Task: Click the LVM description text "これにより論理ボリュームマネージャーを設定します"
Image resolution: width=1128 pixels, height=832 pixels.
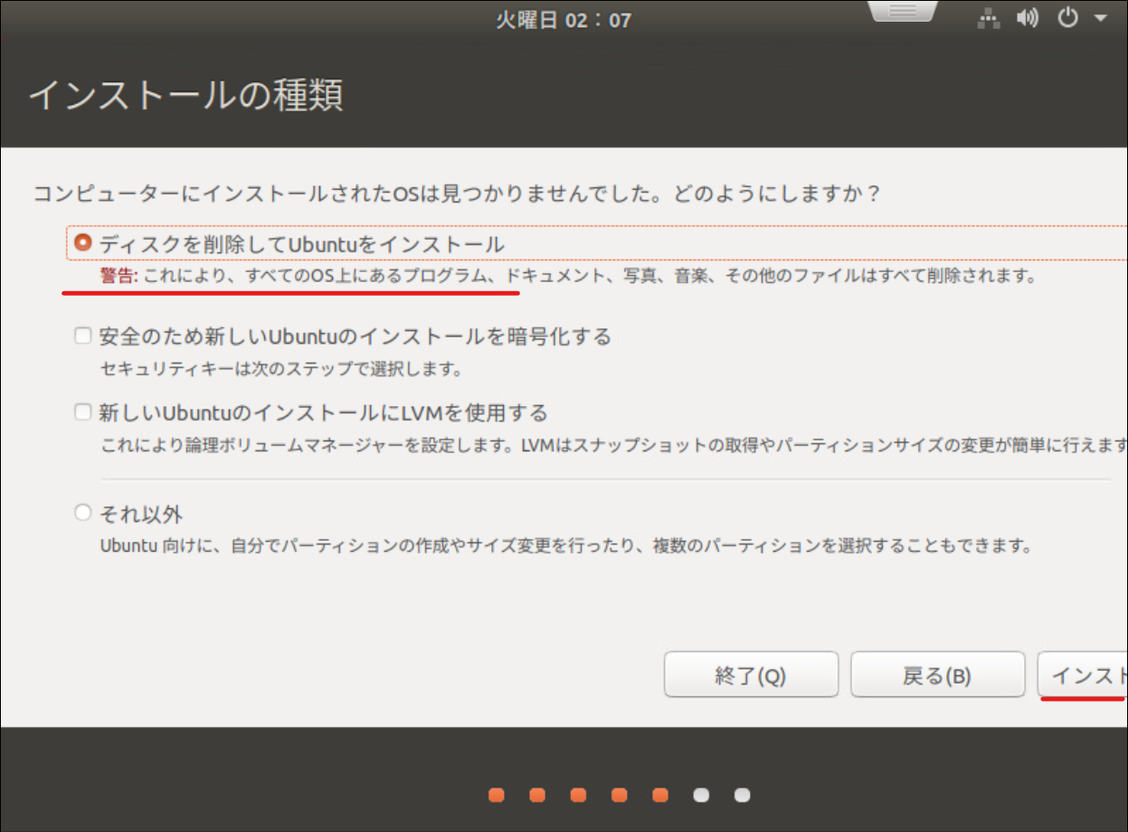Action: point(305,445)
